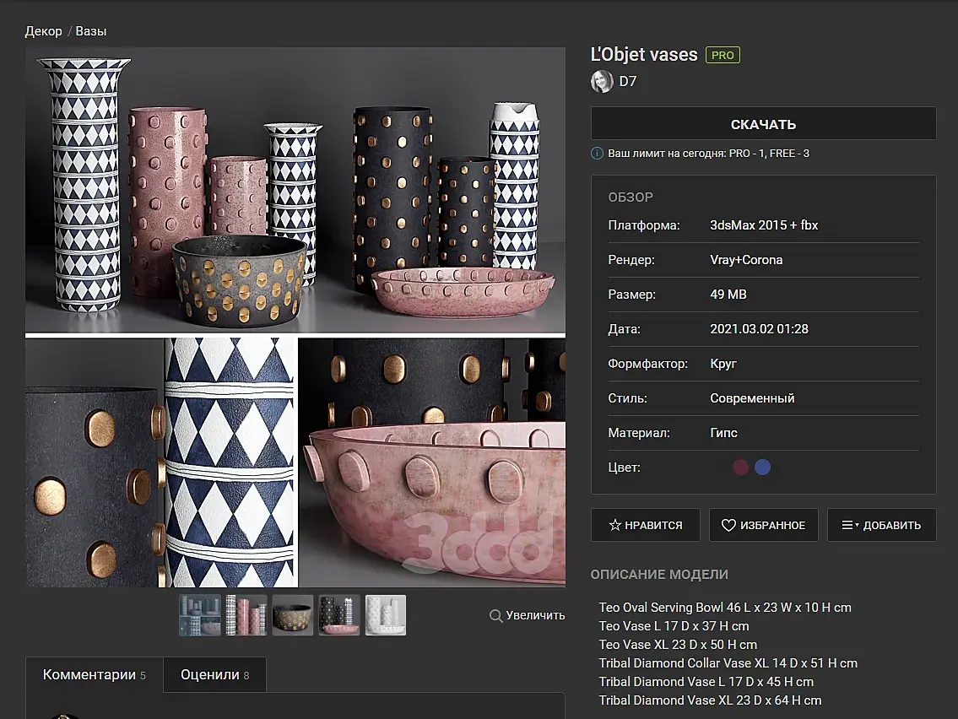Switch to the Оценили tab
Viewport: 958px width, 719px height.
214,674
